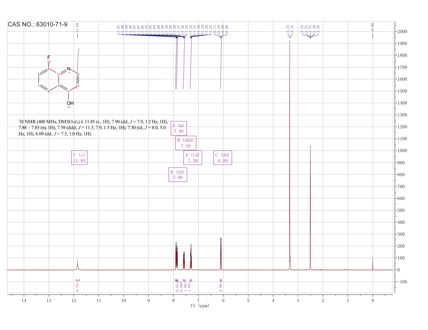Viewport: 428px width, 330px height.
Task: Click the fluorine atom F in the structure
Action: click(x=49, y=57)
